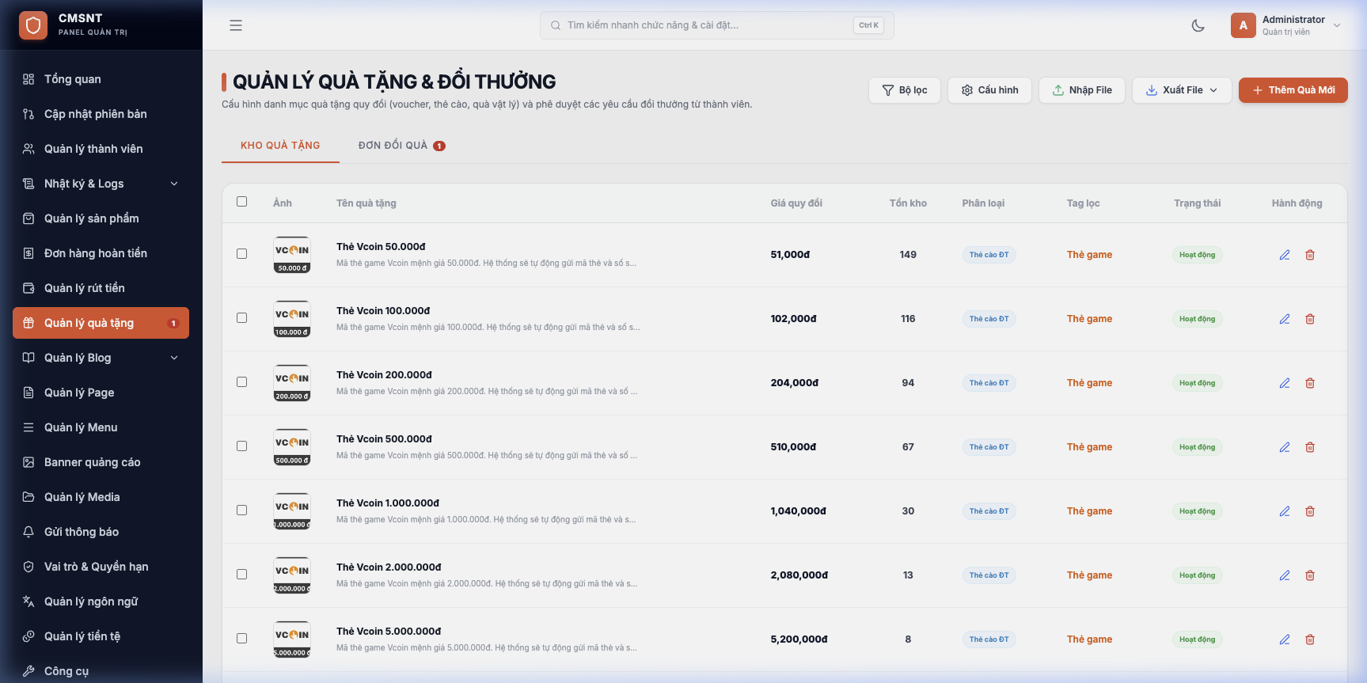Toggle the sidebar hamburger menu icon
This screenshot has width=1367, height=683.
click(x=236, y=25)
